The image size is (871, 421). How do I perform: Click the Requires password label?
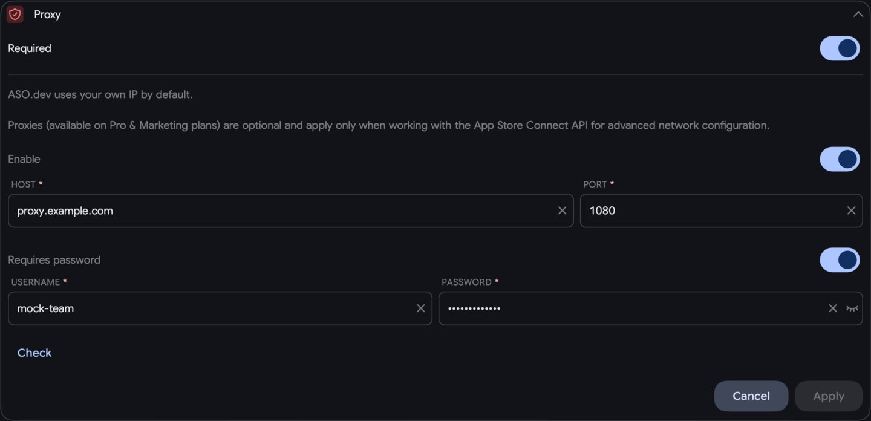coord(54,260)
